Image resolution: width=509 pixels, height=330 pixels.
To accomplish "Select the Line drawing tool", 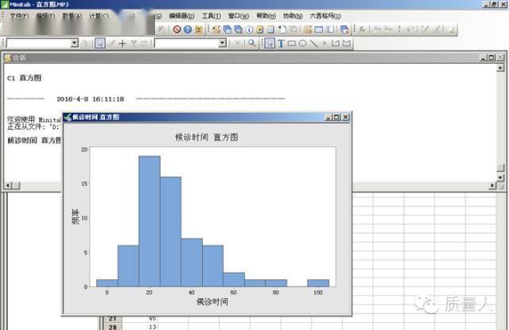I will point(313,43).
